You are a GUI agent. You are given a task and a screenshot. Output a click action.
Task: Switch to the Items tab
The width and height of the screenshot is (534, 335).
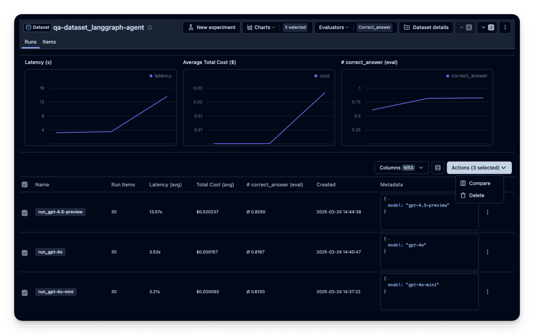[x=49, y=42]
